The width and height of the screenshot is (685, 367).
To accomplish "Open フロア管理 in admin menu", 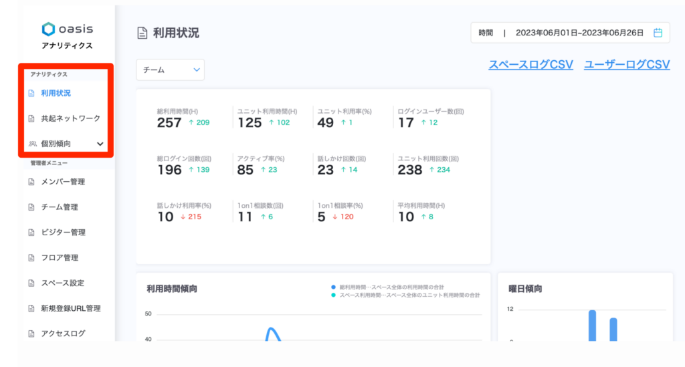I will [60, 257].
